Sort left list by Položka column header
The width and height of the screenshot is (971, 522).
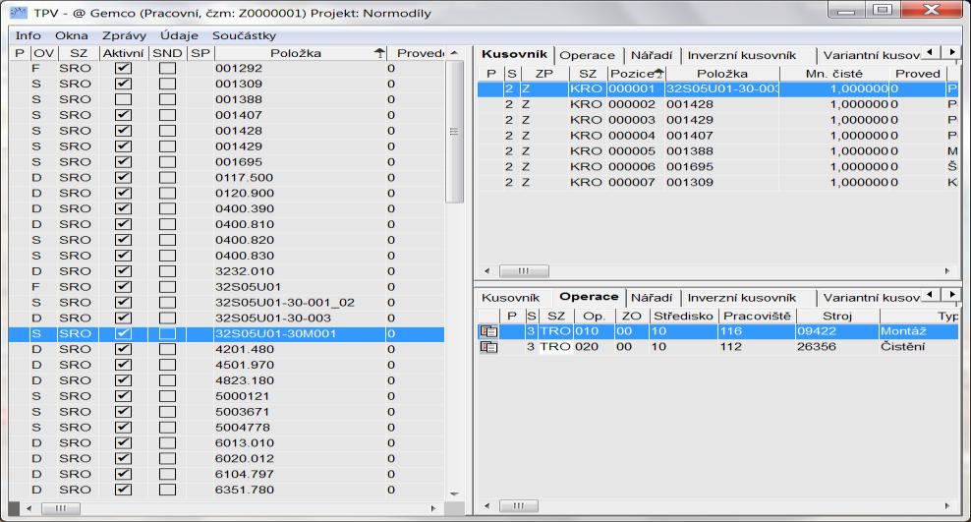pyautogui.click(x=301, y=53)
